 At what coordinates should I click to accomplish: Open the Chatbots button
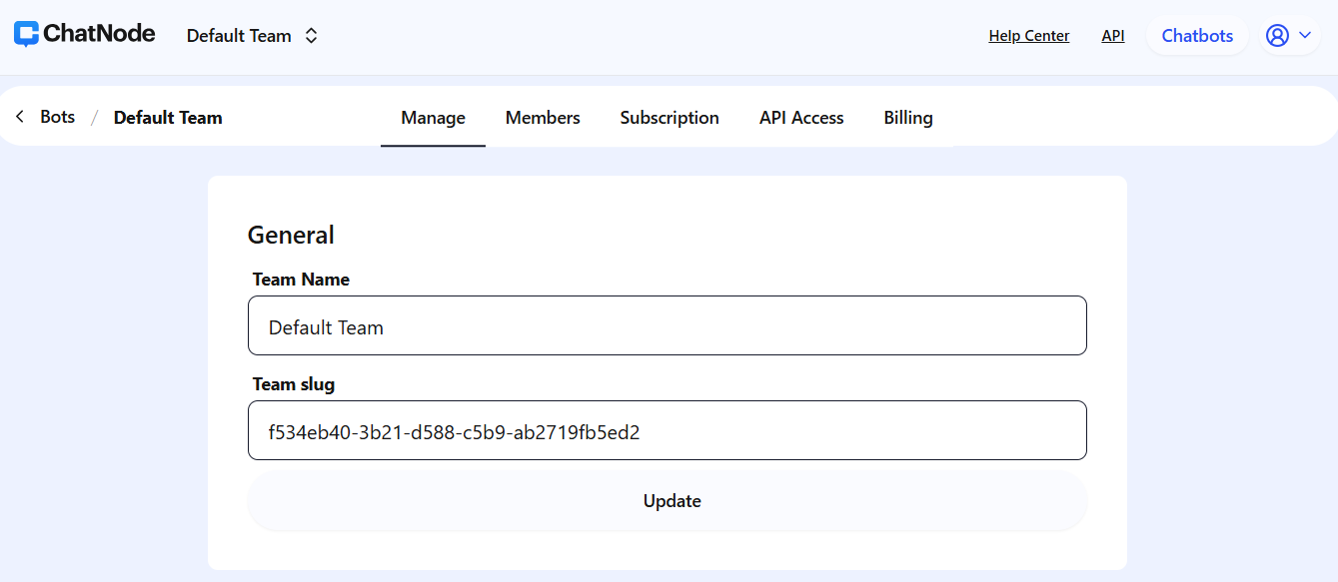(x=1197, y=36)
